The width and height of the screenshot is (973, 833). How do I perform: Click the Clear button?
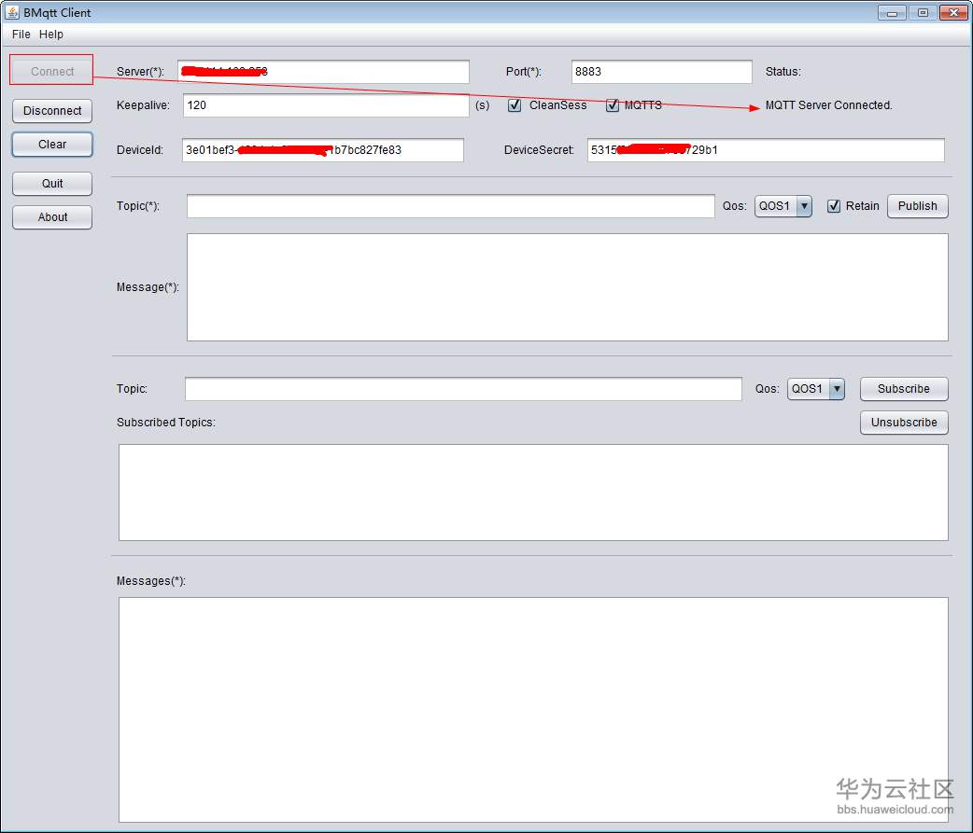coord(52,145)
